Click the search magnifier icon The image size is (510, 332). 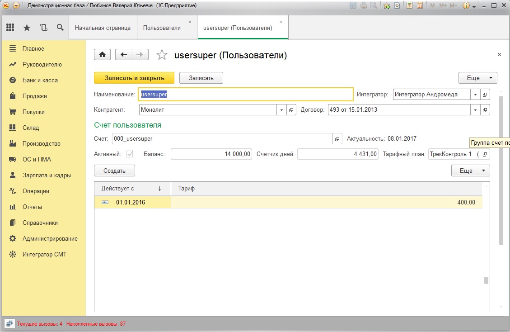pyautogui.click(x=60, y=28)
